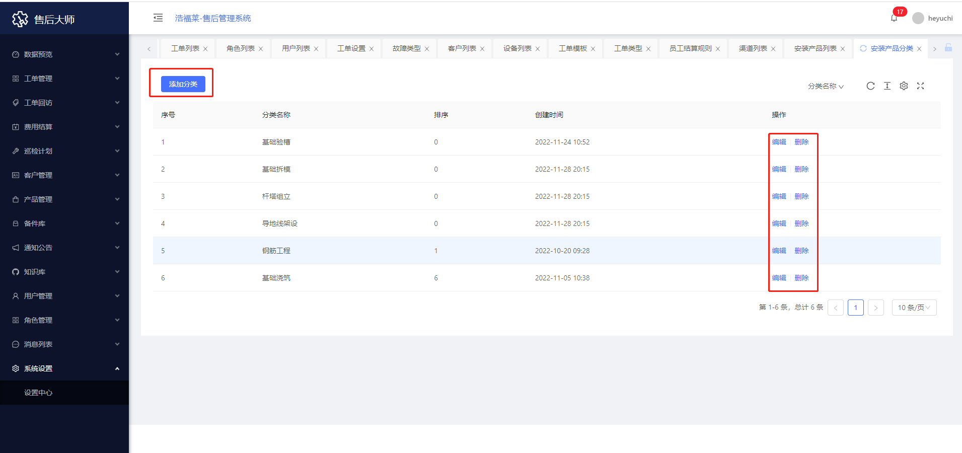The image size is (962, 453).
Task: Switch to the 设备列表 tab
Action: click(517, 48)
